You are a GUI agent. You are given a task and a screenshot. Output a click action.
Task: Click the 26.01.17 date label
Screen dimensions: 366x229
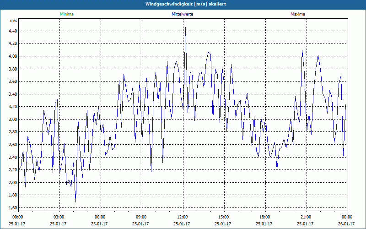tap(346, 224)
